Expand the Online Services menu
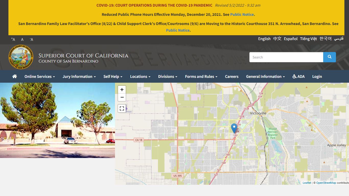Viewport: 349px width, 196px height. 40,77
